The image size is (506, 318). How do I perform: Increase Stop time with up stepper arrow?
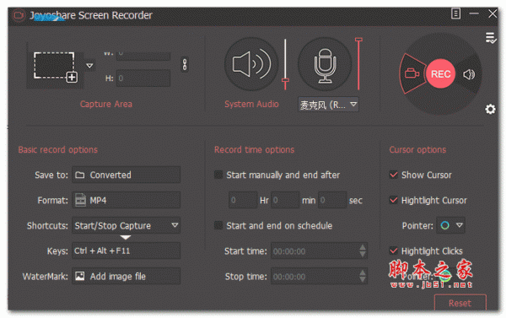pos(363,272)
